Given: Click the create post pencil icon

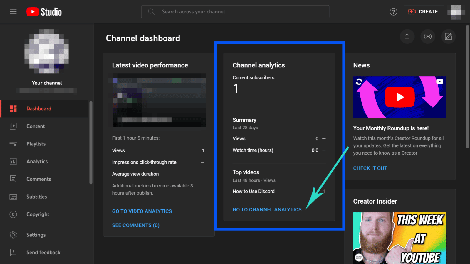Looking at the screenshot, I should pyautogui.click(x=448, y=36).
